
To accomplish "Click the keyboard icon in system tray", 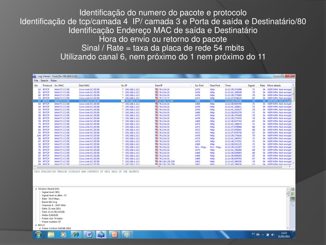I will [x=258, y=234].
